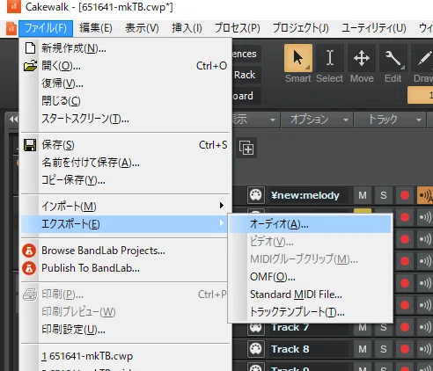Select コピー保存 menu item
Viewport: 433px width, 371px height.
pos(126,180)
